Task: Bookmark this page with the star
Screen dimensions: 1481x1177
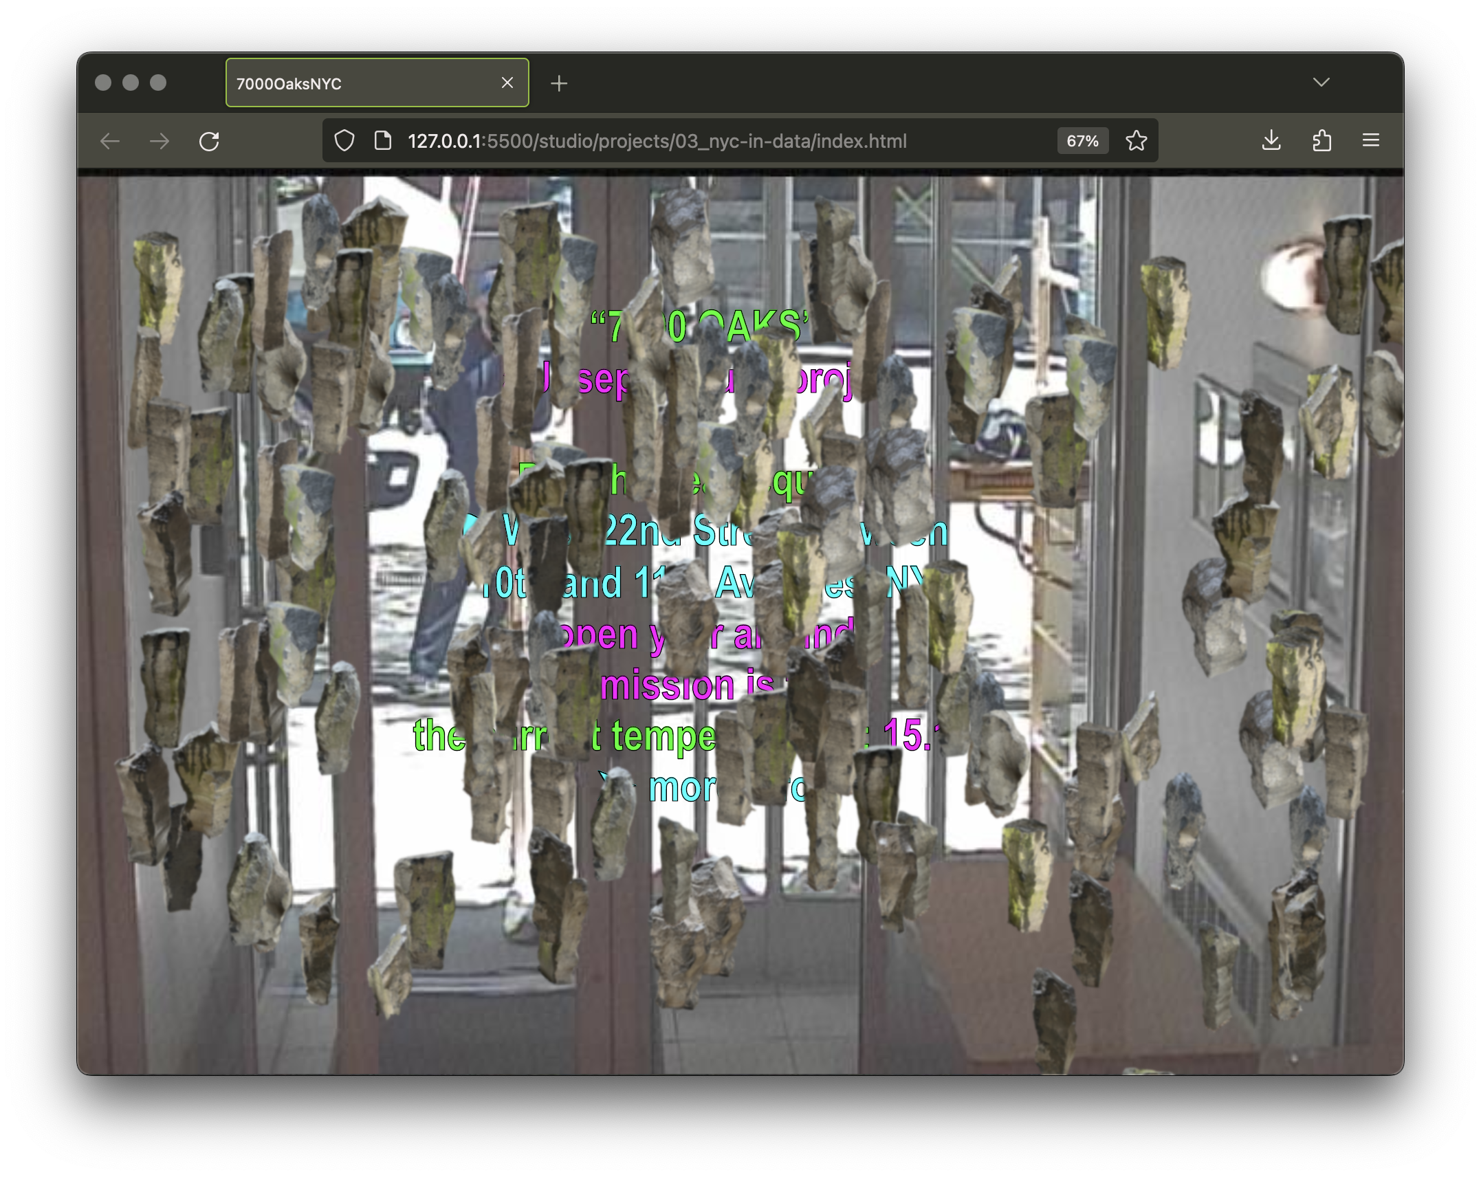Action: [1136, 141]
